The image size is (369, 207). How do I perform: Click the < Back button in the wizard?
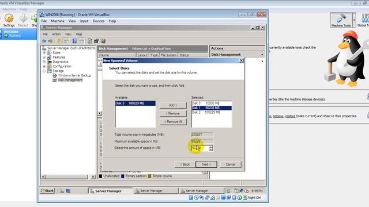point(185,164)
